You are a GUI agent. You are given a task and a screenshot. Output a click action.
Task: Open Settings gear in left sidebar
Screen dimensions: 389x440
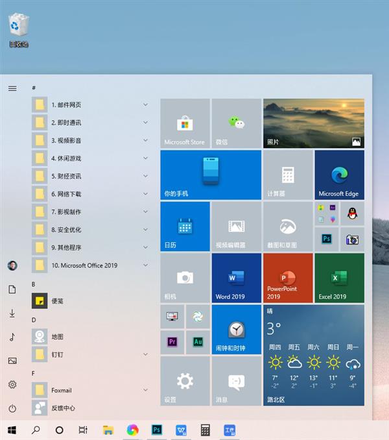click(x=12, y=384)
